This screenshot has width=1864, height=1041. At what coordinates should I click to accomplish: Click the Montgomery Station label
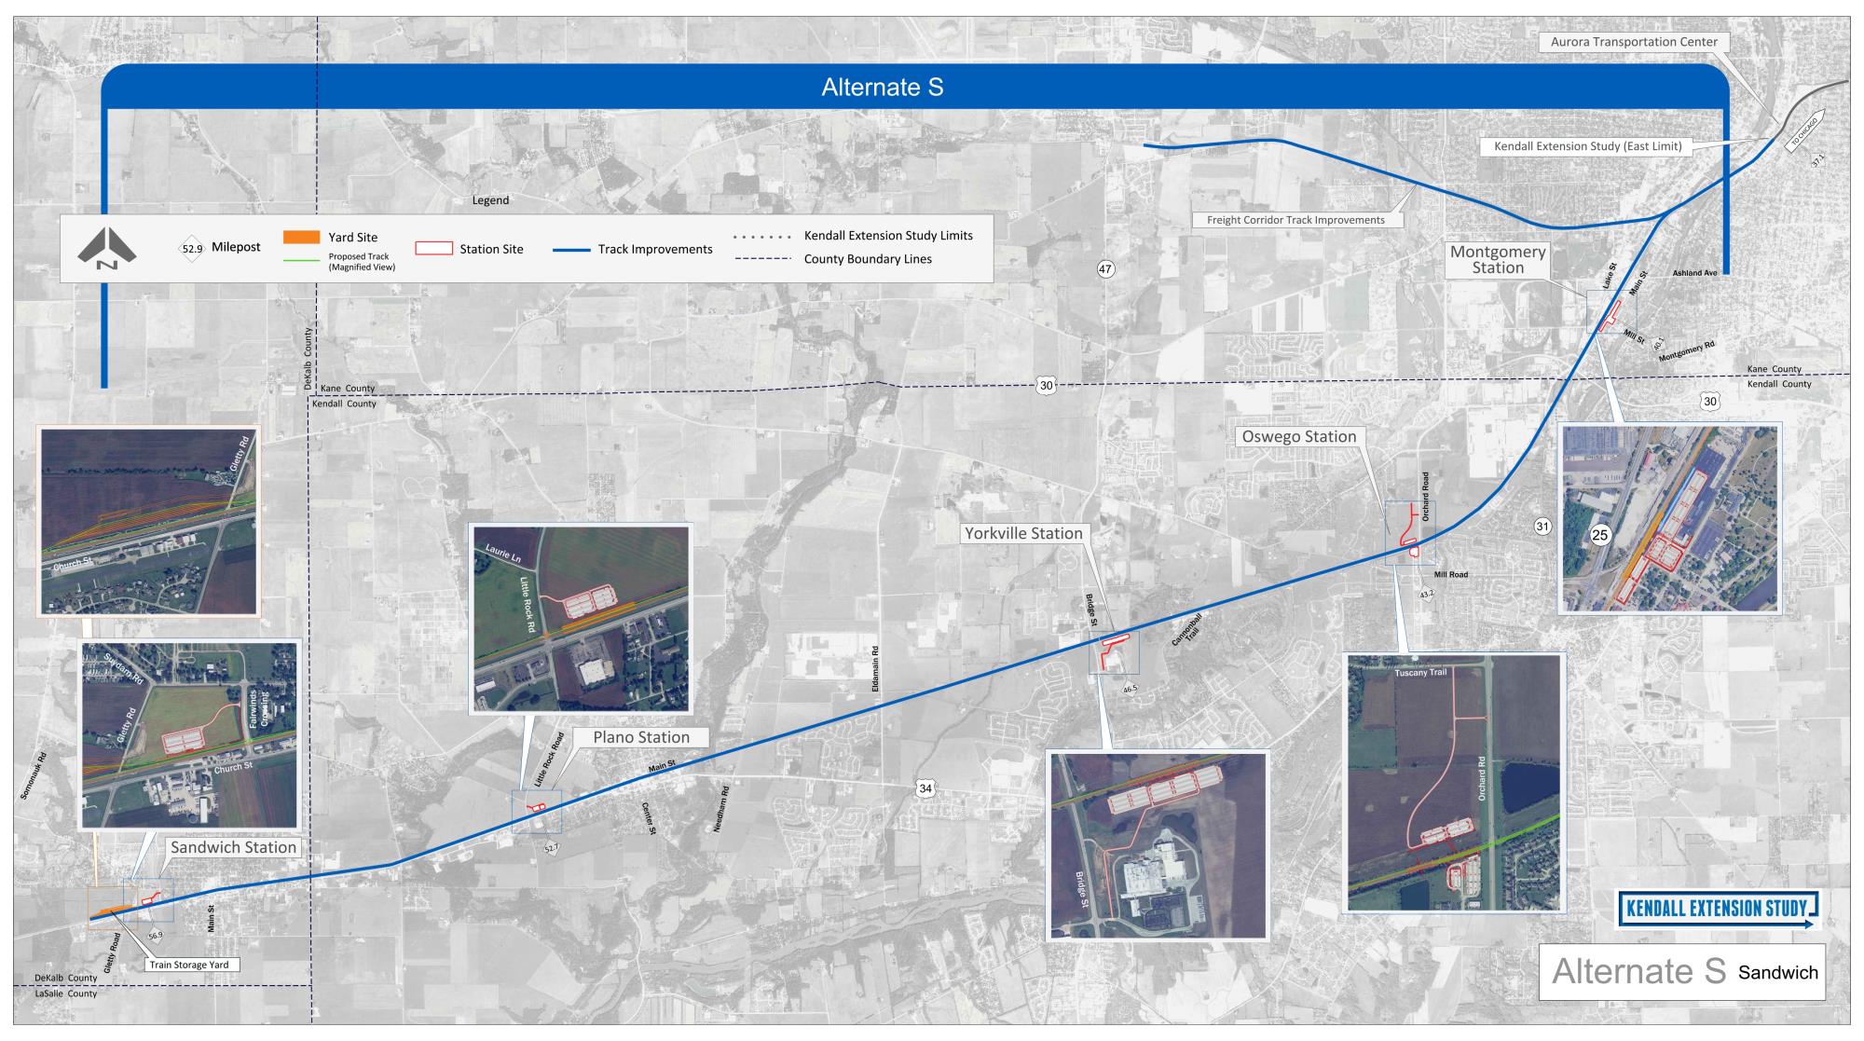point(1498,259)
